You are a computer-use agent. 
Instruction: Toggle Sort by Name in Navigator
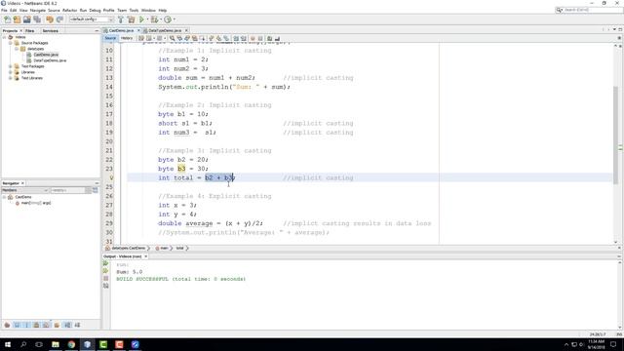coord(67,325)
